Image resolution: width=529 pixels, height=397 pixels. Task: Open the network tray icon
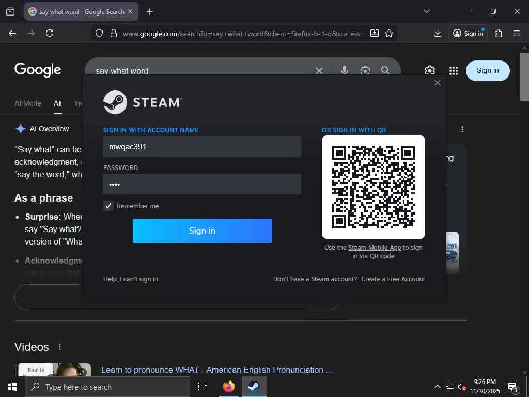450,387
